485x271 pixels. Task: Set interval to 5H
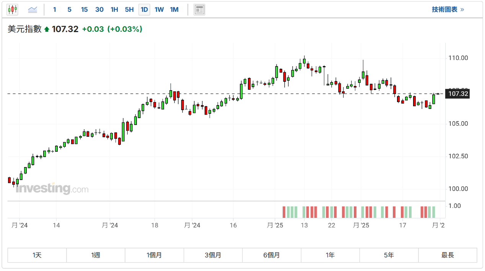tap(129, 10)
